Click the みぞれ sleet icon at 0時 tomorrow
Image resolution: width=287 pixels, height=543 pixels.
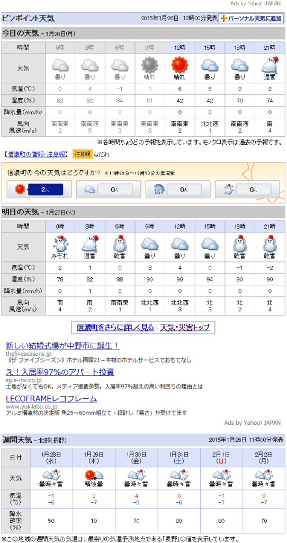tap(60, 243)
